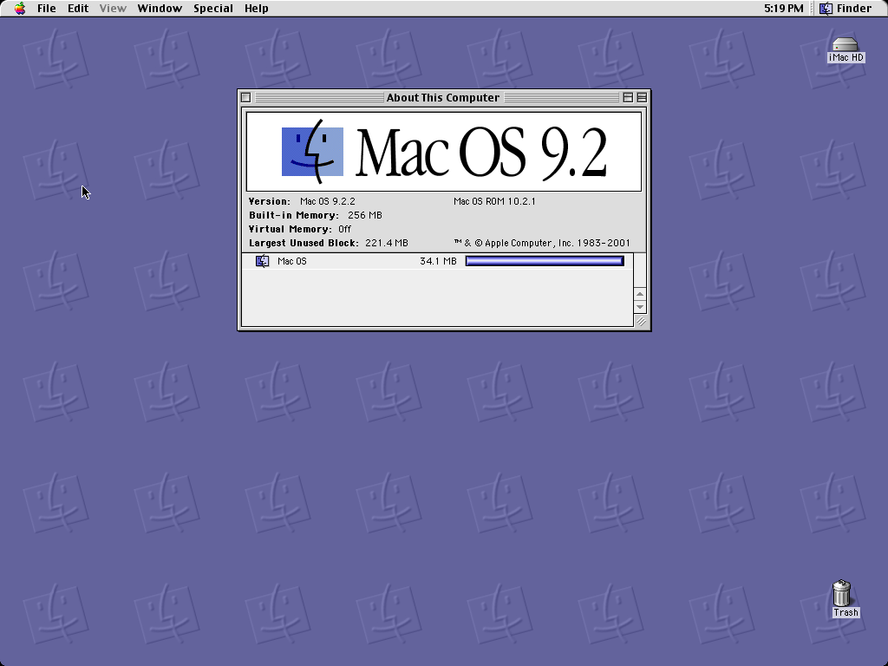Close the About This Computer window
This screenshot has height=666, width=888.
(x=245, y=97)
